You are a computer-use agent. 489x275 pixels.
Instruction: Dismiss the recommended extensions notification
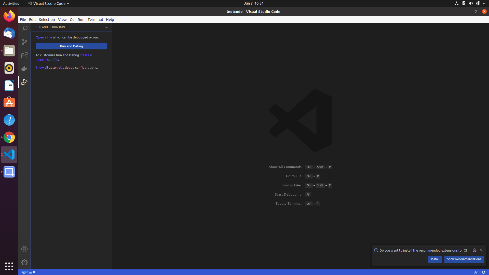(481, 250)
